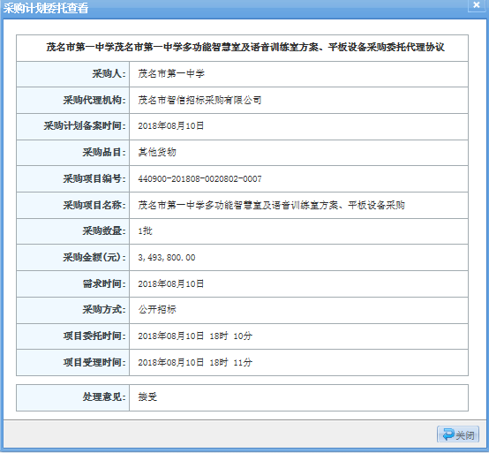Select the 采购人 value 茂名市第一中学

click(171, 74)
